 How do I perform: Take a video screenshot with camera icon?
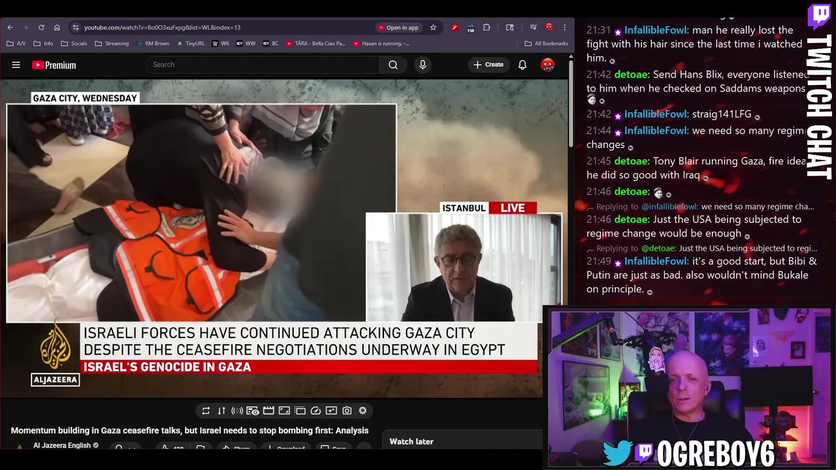(x=347, y=411)
